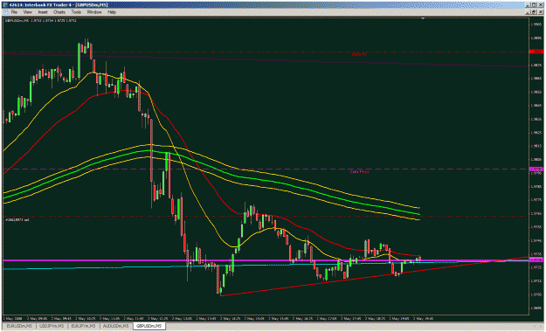This screenshot has height=332, width=546.
Task: Switch to the EURJPYm,M5 chart tab
Action: pos(83,326)
